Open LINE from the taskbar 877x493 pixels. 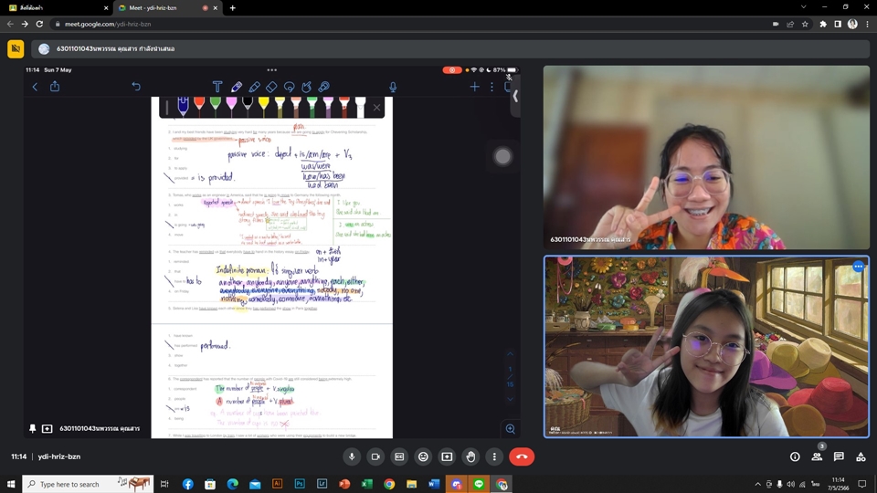tap(479, 484)
